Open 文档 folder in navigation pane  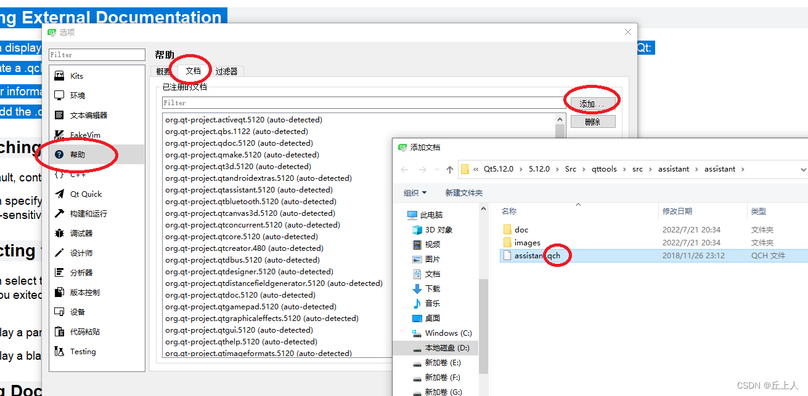(426, 274)
